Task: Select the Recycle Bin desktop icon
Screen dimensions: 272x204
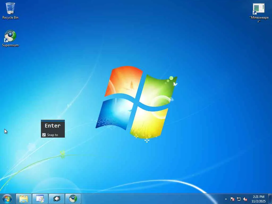Action: tap(10, 11)
